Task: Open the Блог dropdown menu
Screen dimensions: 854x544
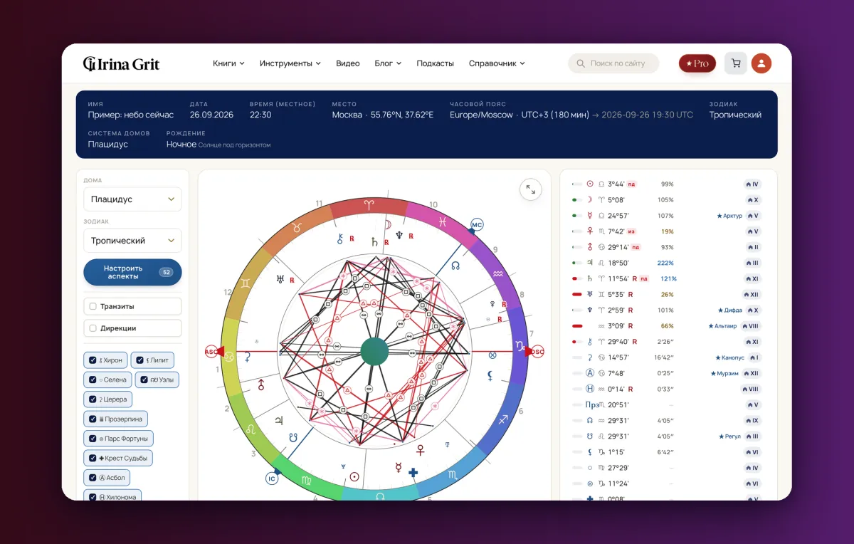Action: pos(388,63)
